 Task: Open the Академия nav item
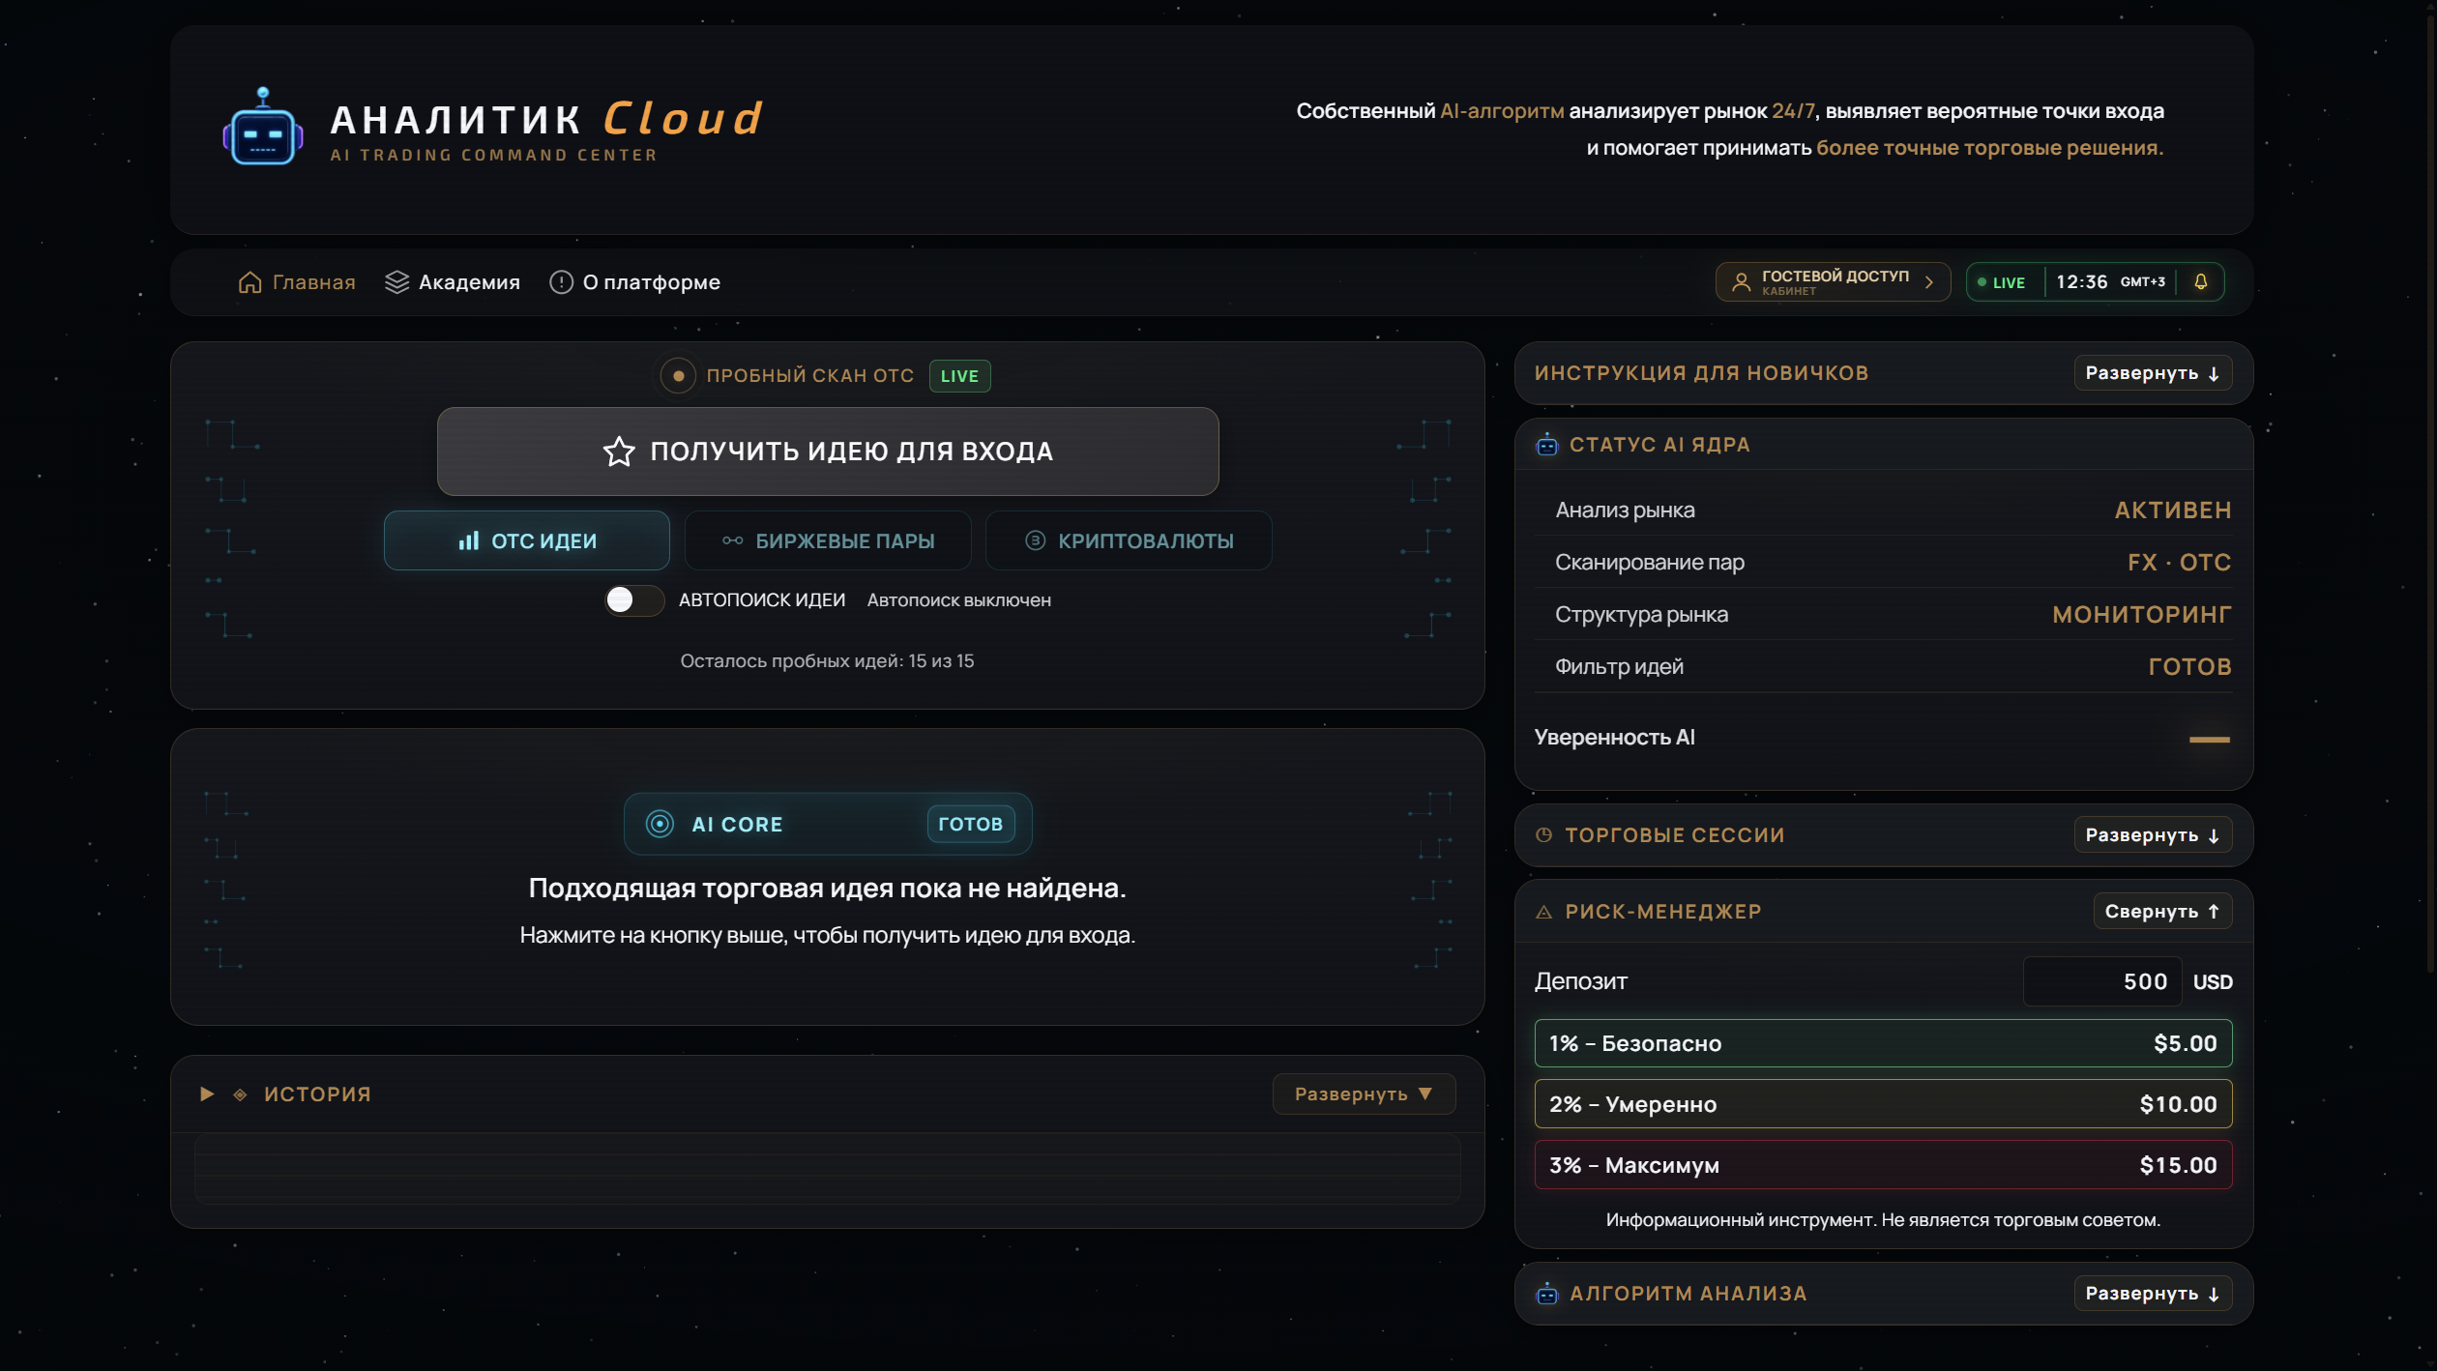(453, 282)
